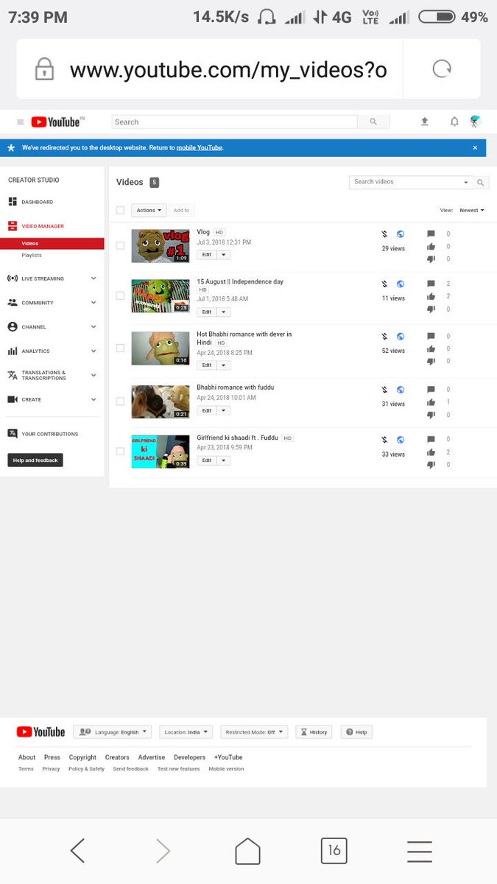497x884 pixels.
Task: Go back with the browser back arrow
Action: pyautogui.click(x=77, y=851)
